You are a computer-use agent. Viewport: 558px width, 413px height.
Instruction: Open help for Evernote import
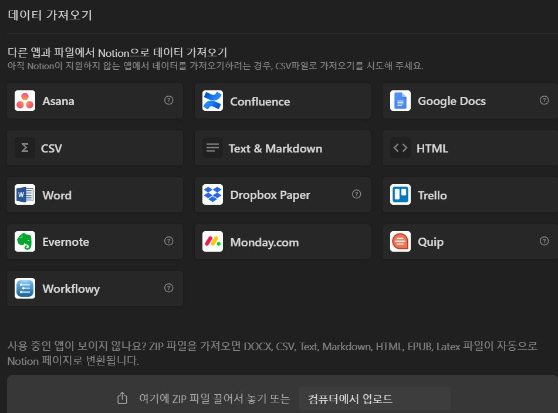168,241
